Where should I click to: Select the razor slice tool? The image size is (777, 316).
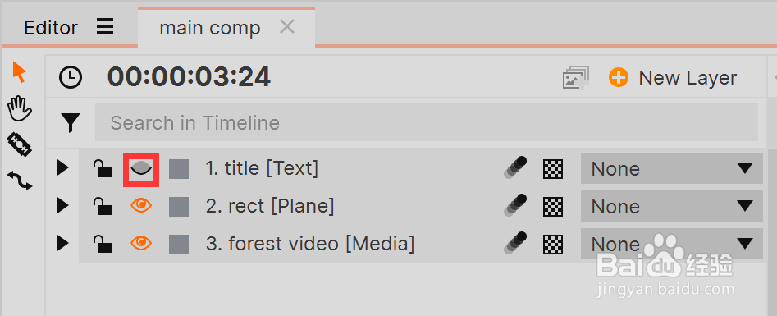coord(20,144)
